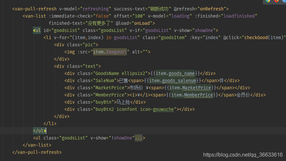Screen dimensions: 286x161
Task: Click the "刷新成功" success-text value
Action: pos(159,9)
